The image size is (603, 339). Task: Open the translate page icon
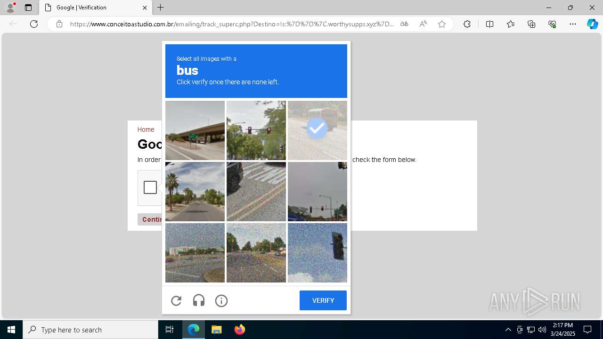404,24
